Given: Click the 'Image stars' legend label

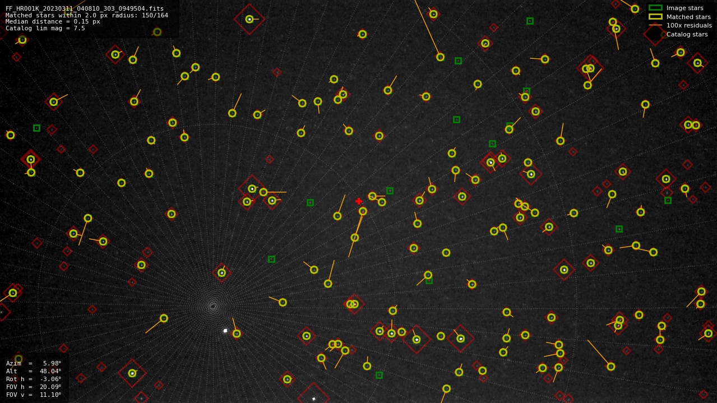Looking at the screenshot, I should 684,8.
